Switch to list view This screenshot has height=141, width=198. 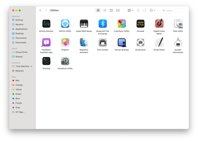(105, 10)
